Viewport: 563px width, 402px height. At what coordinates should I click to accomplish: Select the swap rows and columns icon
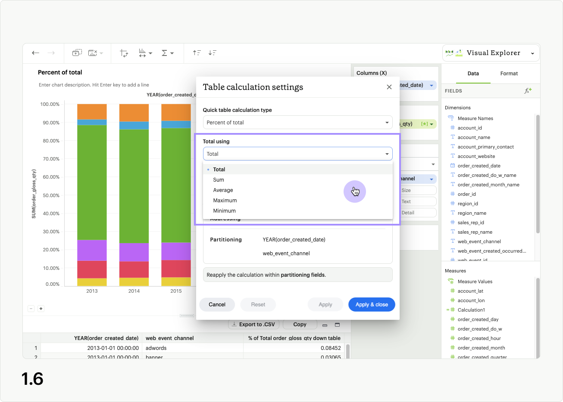click(x=124, y=53)
